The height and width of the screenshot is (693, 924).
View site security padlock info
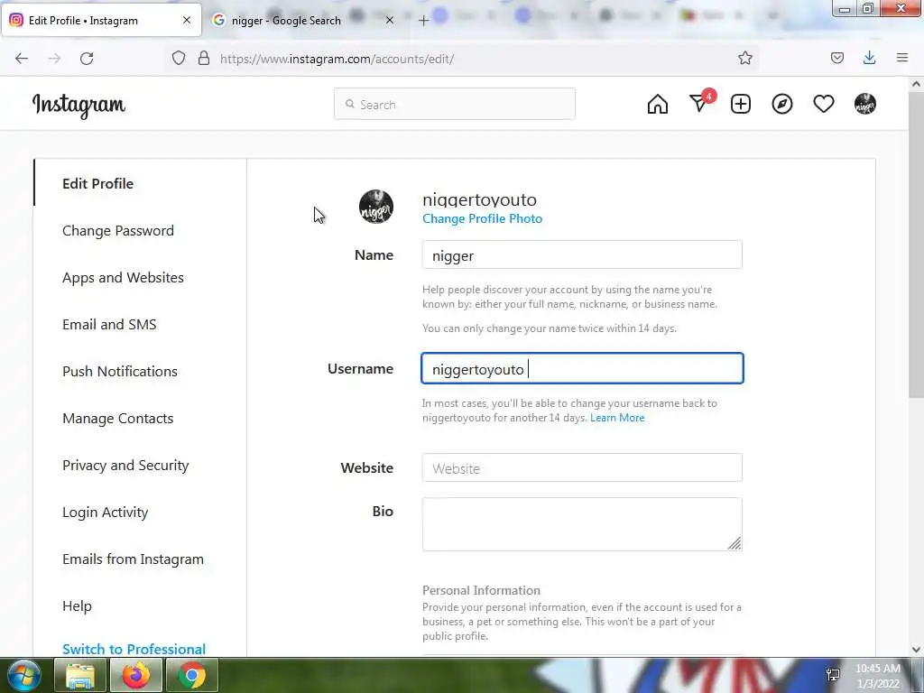[204, 59]
